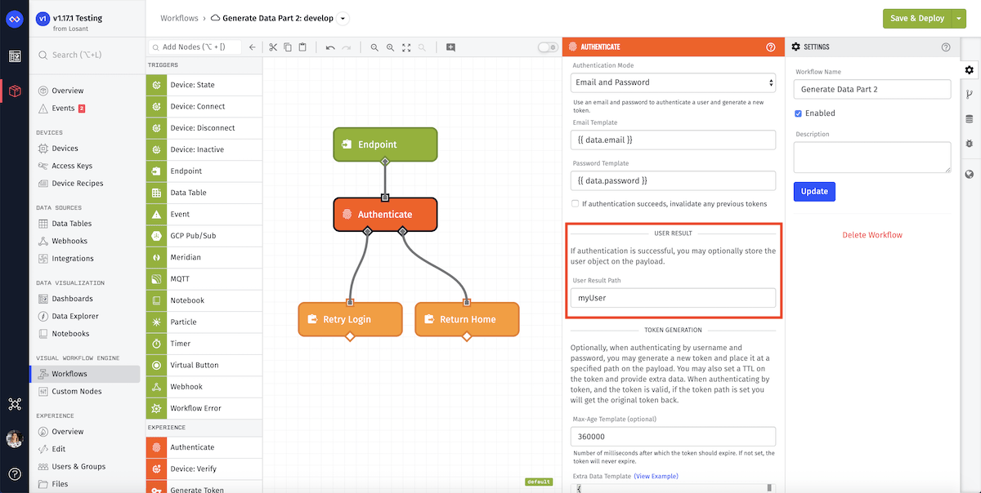Add a Virtual Button trigger node

(204, 365)
